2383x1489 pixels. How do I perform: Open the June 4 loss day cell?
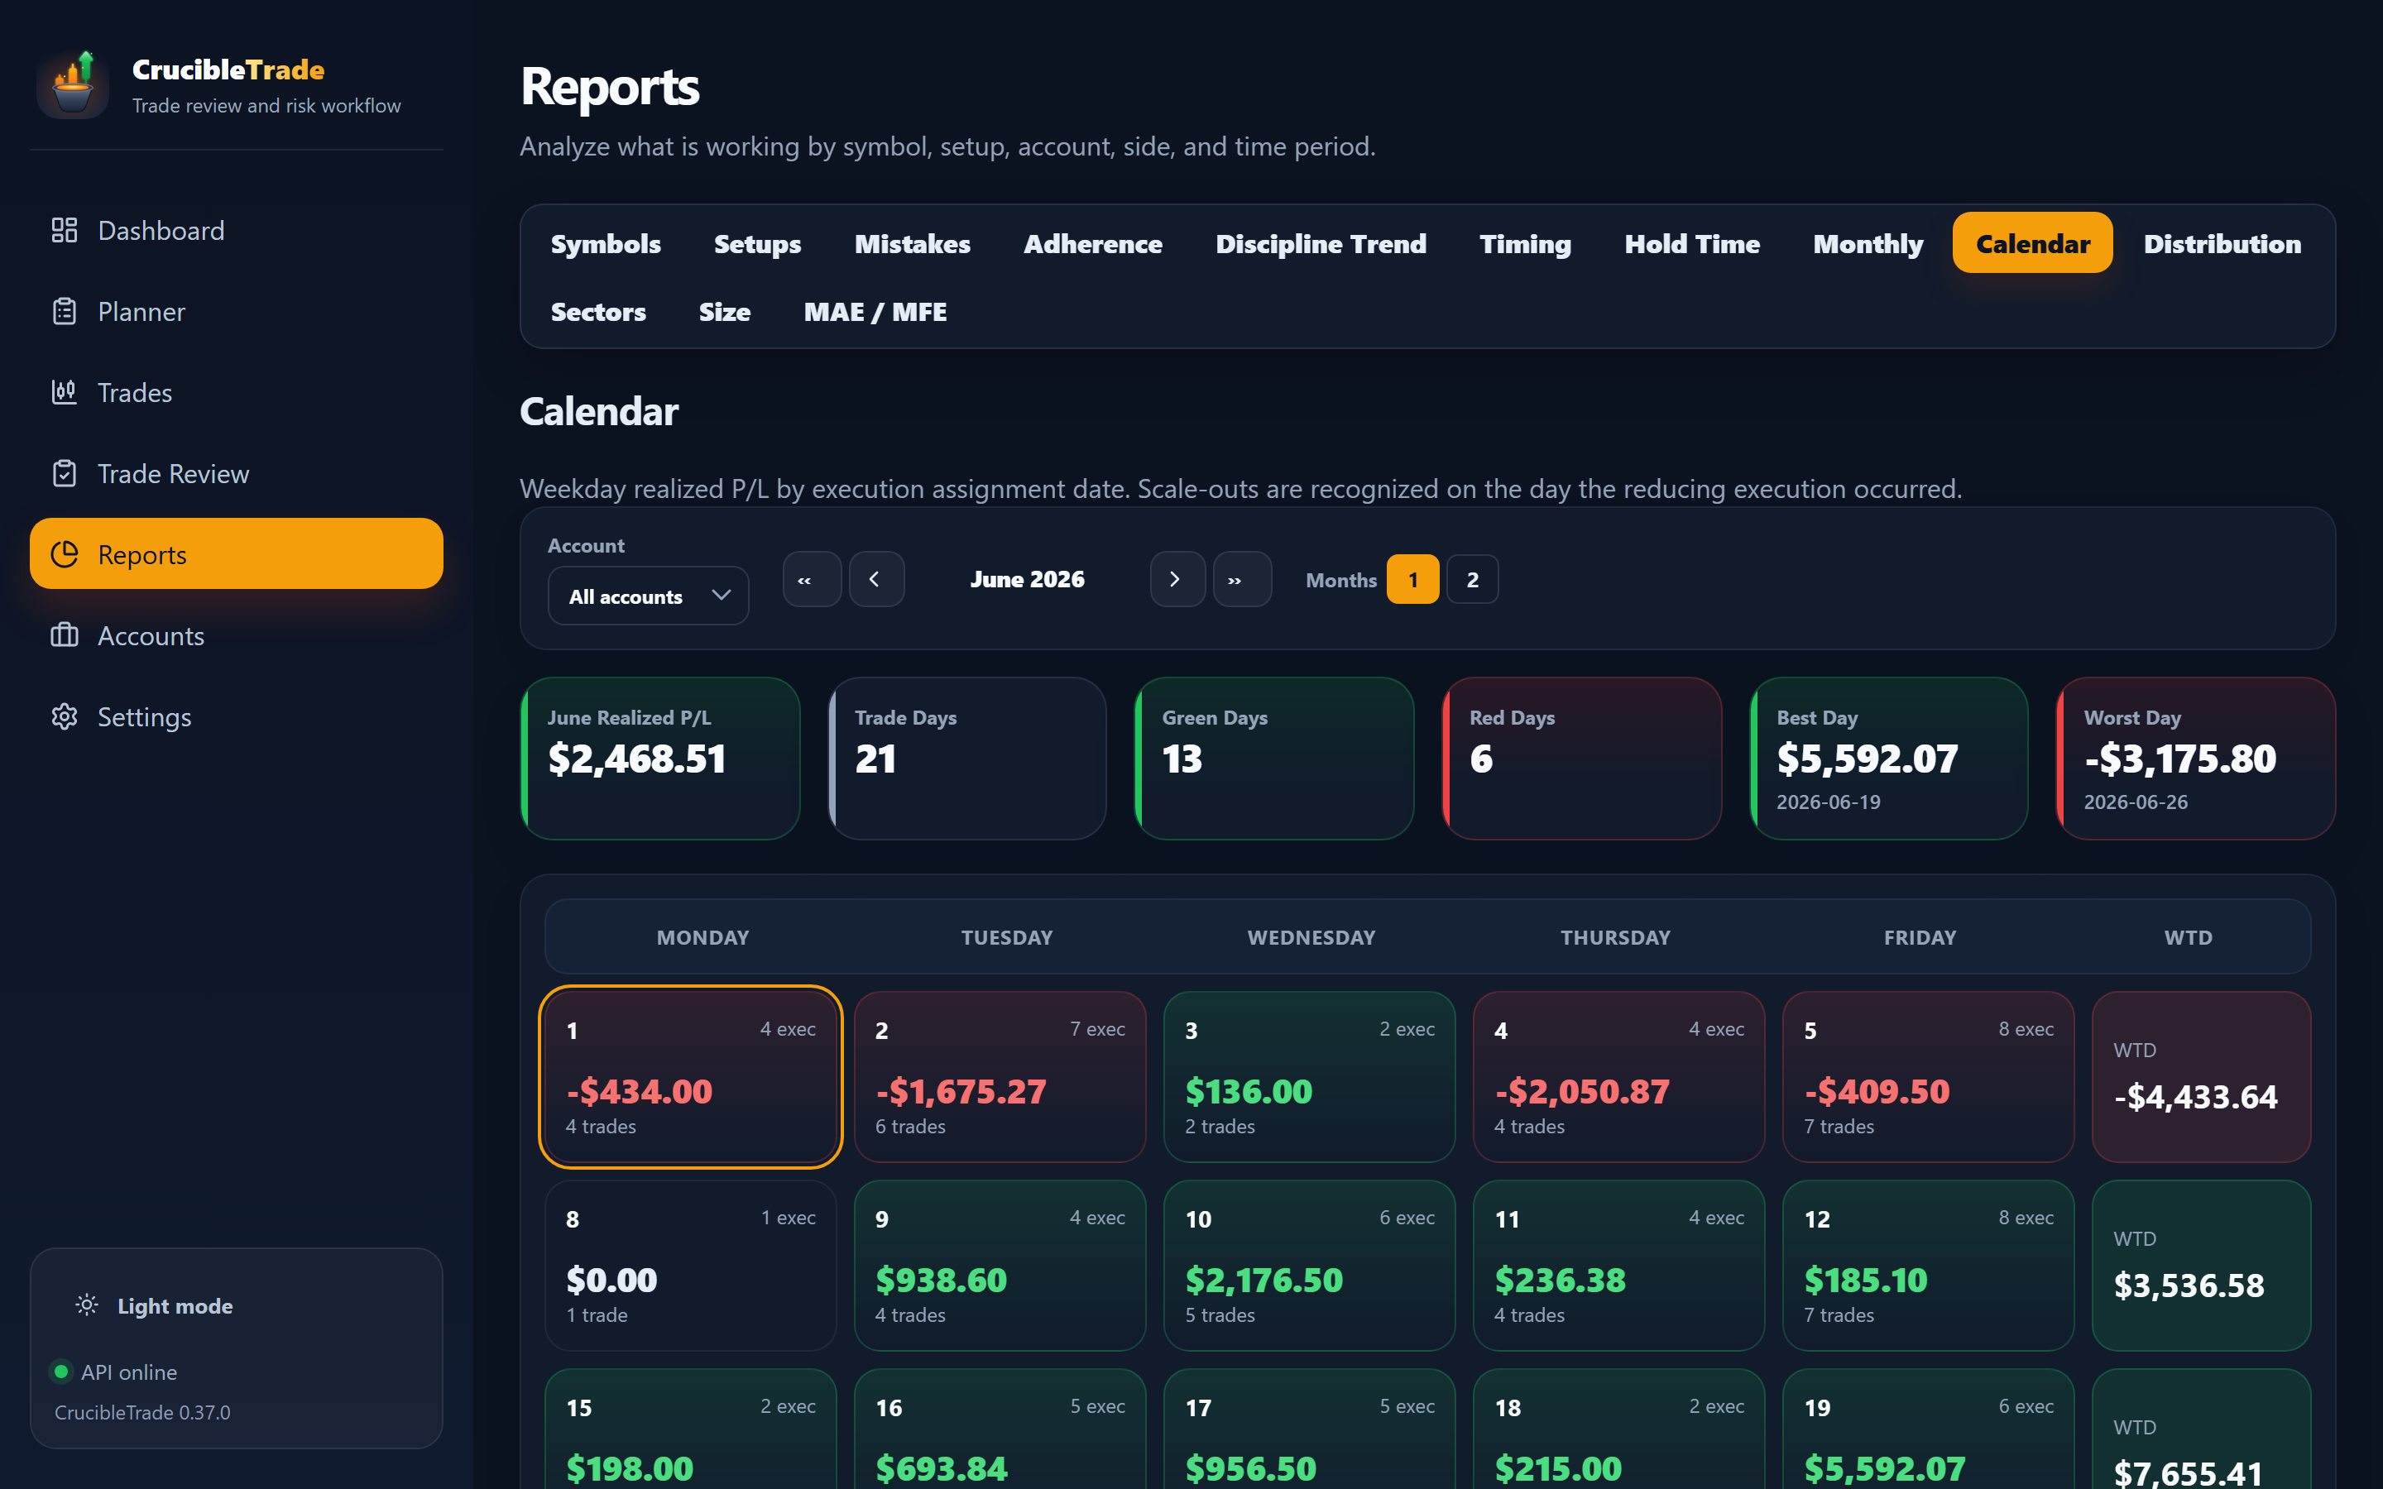[1618, 1076]
